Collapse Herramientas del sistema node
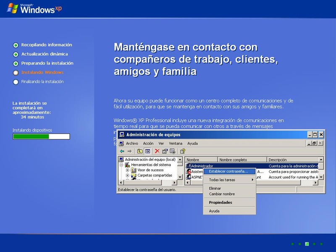336x252 pixels. point(121,165)
